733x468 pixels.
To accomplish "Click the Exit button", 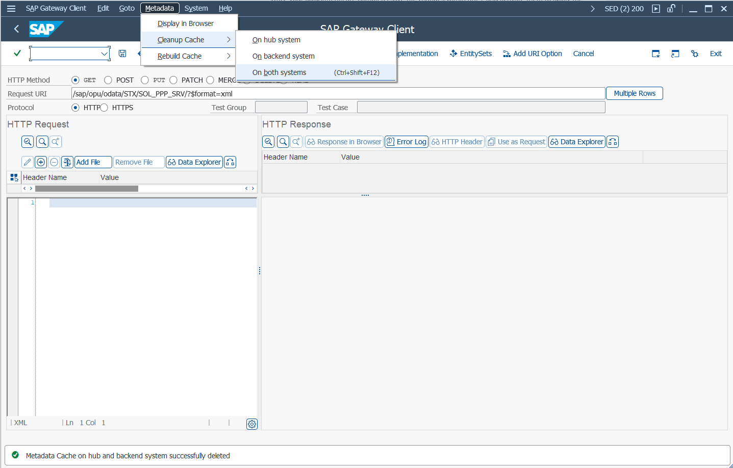I will tap(716, 54).
